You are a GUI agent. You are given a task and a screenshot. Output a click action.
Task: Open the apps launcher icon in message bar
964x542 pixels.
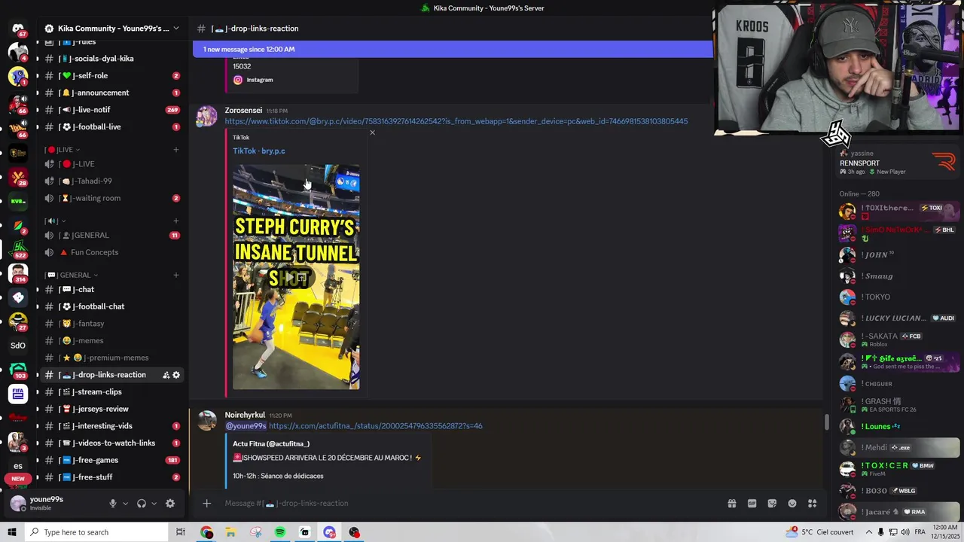pyautogui.click(x=812, y=504)
